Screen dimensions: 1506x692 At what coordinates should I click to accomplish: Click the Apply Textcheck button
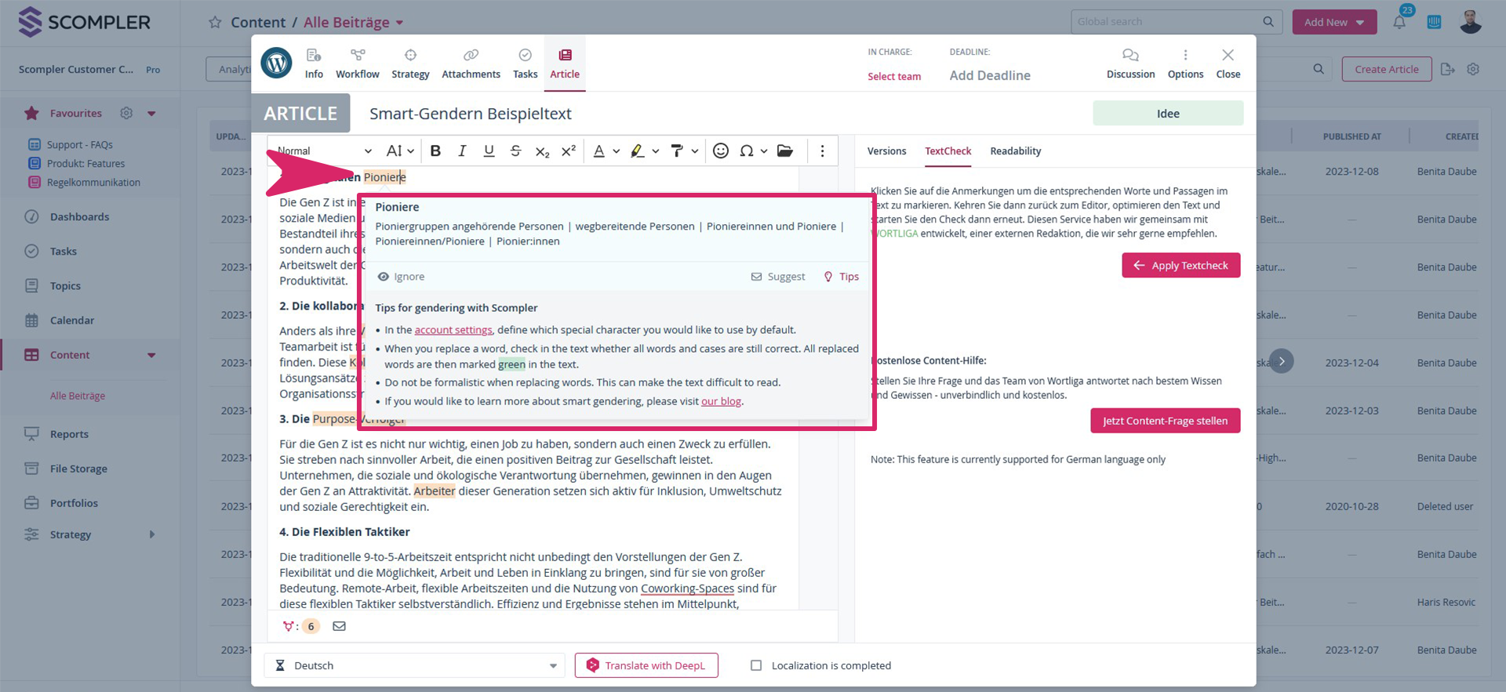coord(1180,266)
